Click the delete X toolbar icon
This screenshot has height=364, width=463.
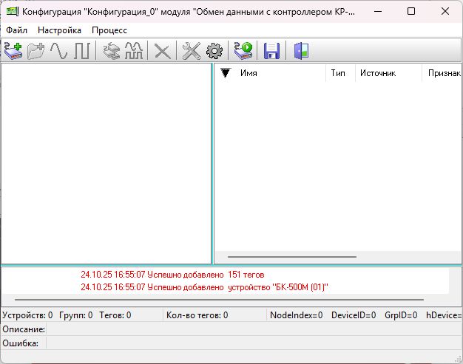coord(162,51)
